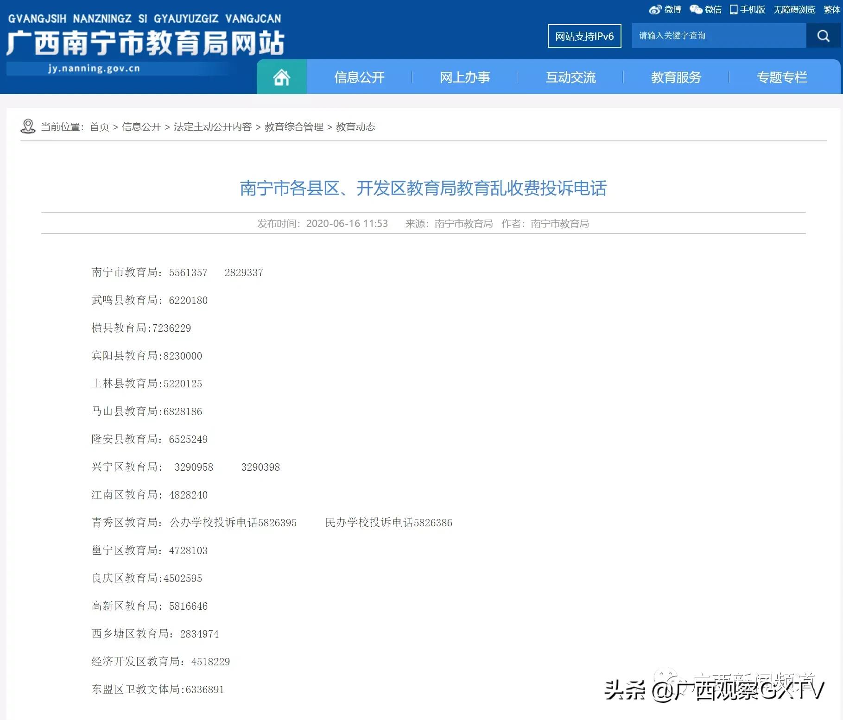Open the 网上办事 navigation menu
The height and width of the screenshot is (720, 843).
coord(465,77)
